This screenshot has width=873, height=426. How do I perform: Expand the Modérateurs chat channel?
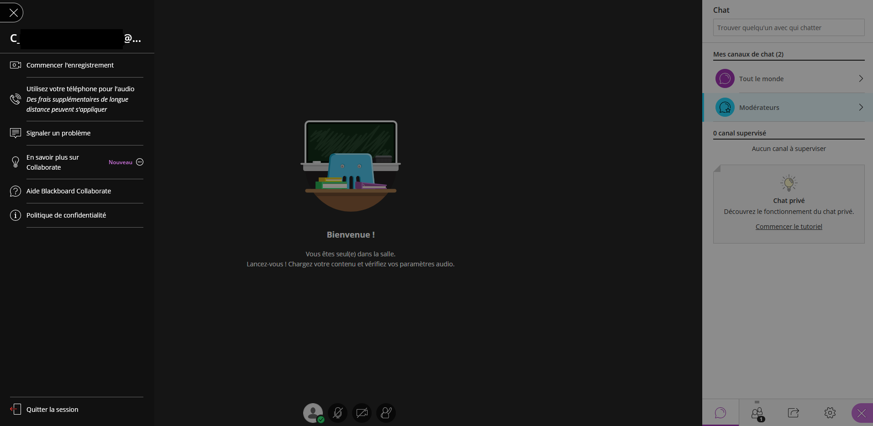[789, 108]
